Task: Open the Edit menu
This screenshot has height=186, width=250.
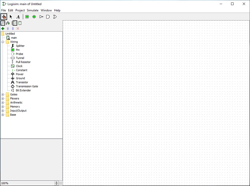Action: (x=11, y=10)
